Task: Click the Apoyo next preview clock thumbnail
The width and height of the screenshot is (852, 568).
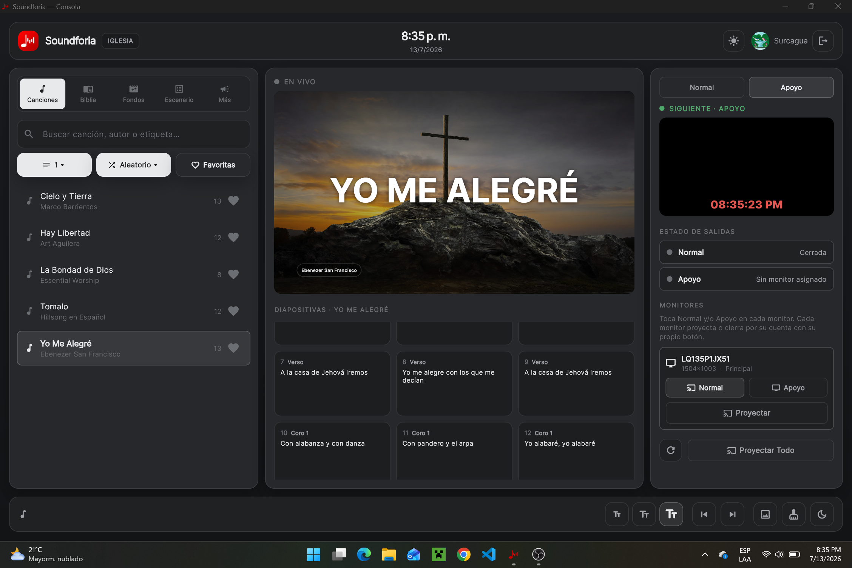Action: click(747, 167)
